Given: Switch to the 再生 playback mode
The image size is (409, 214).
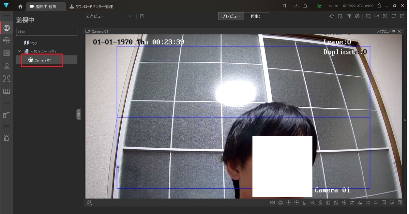Looking at the screenshot, I should pyautogui.click(x=256, y=16).
